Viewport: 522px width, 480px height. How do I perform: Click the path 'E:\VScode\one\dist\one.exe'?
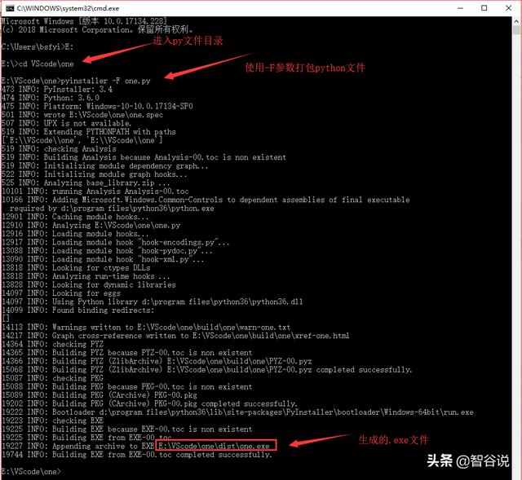pos(214,446)
